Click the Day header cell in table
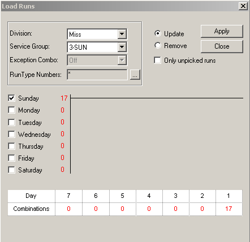Viewport: 250px width, 242px height. coord(31,196)
